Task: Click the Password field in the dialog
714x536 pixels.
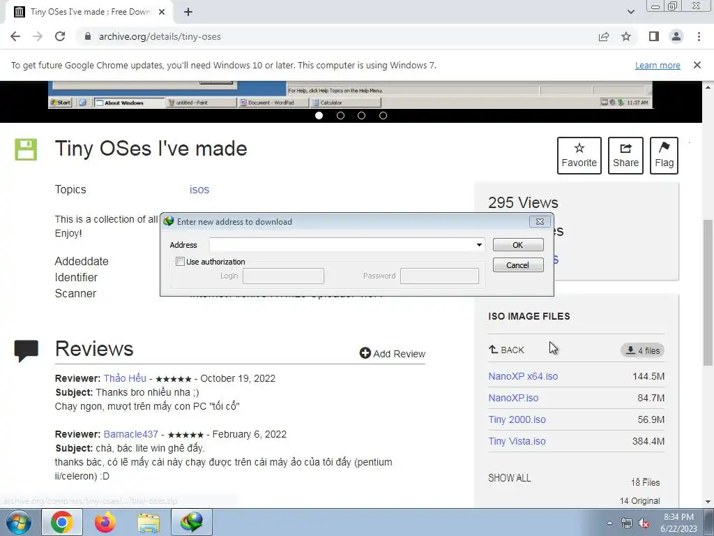Action: pos(439,276)
